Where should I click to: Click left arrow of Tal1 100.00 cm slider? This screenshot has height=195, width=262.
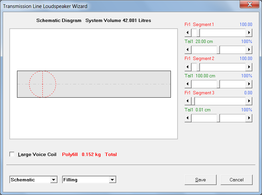pyautogui.click(x=188, y=84)
